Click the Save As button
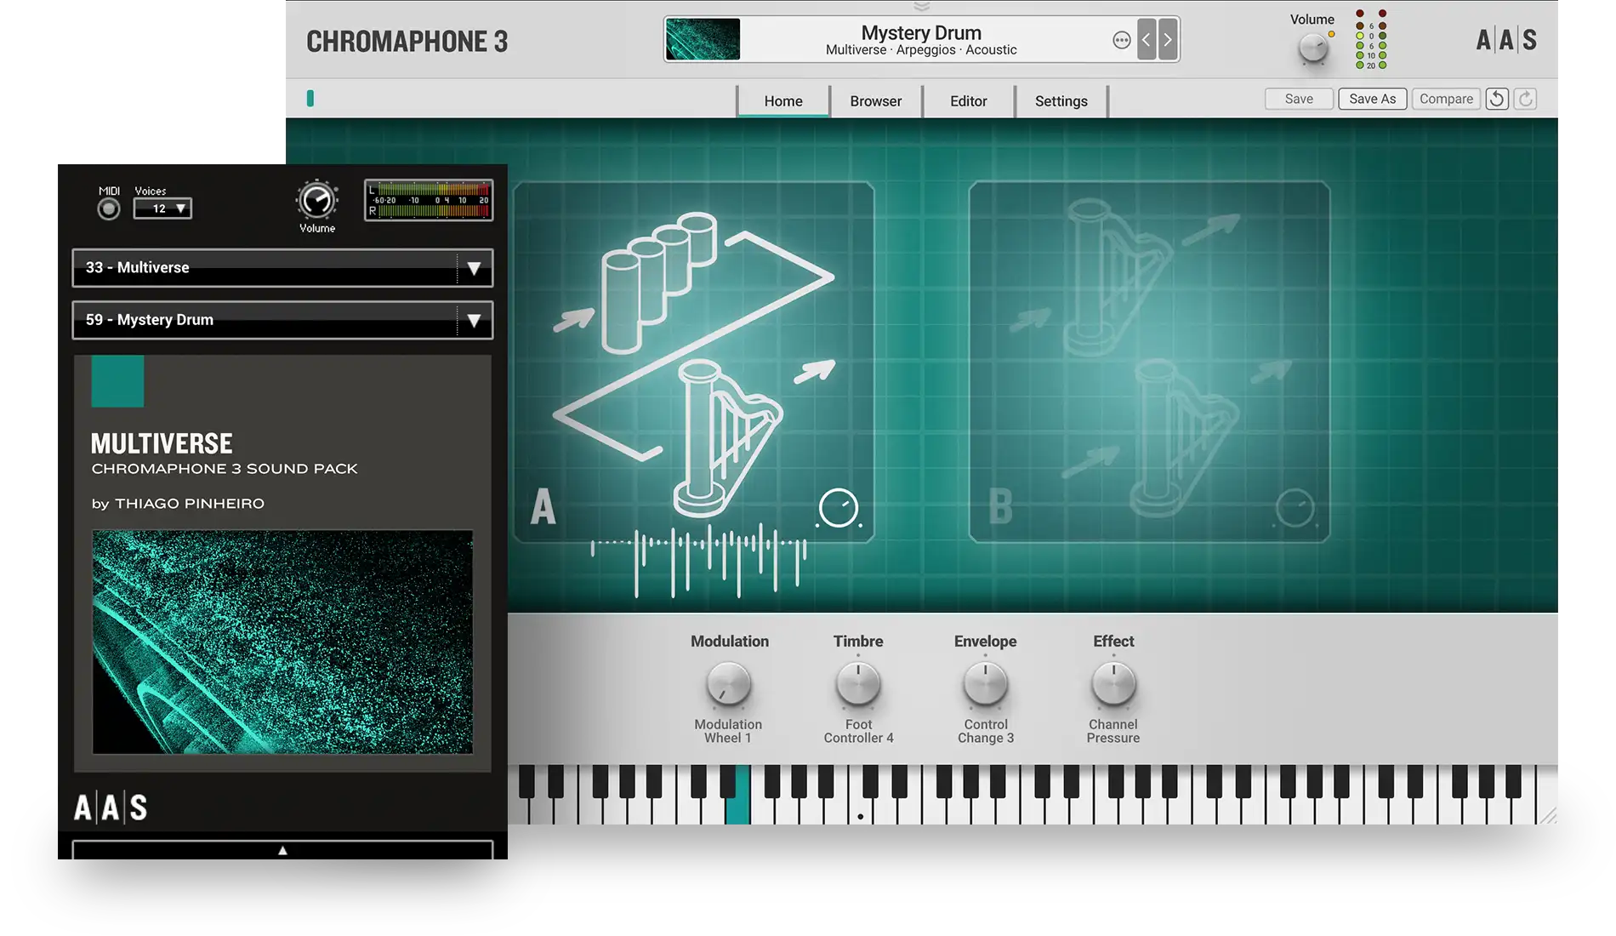 pos(1372,98)
